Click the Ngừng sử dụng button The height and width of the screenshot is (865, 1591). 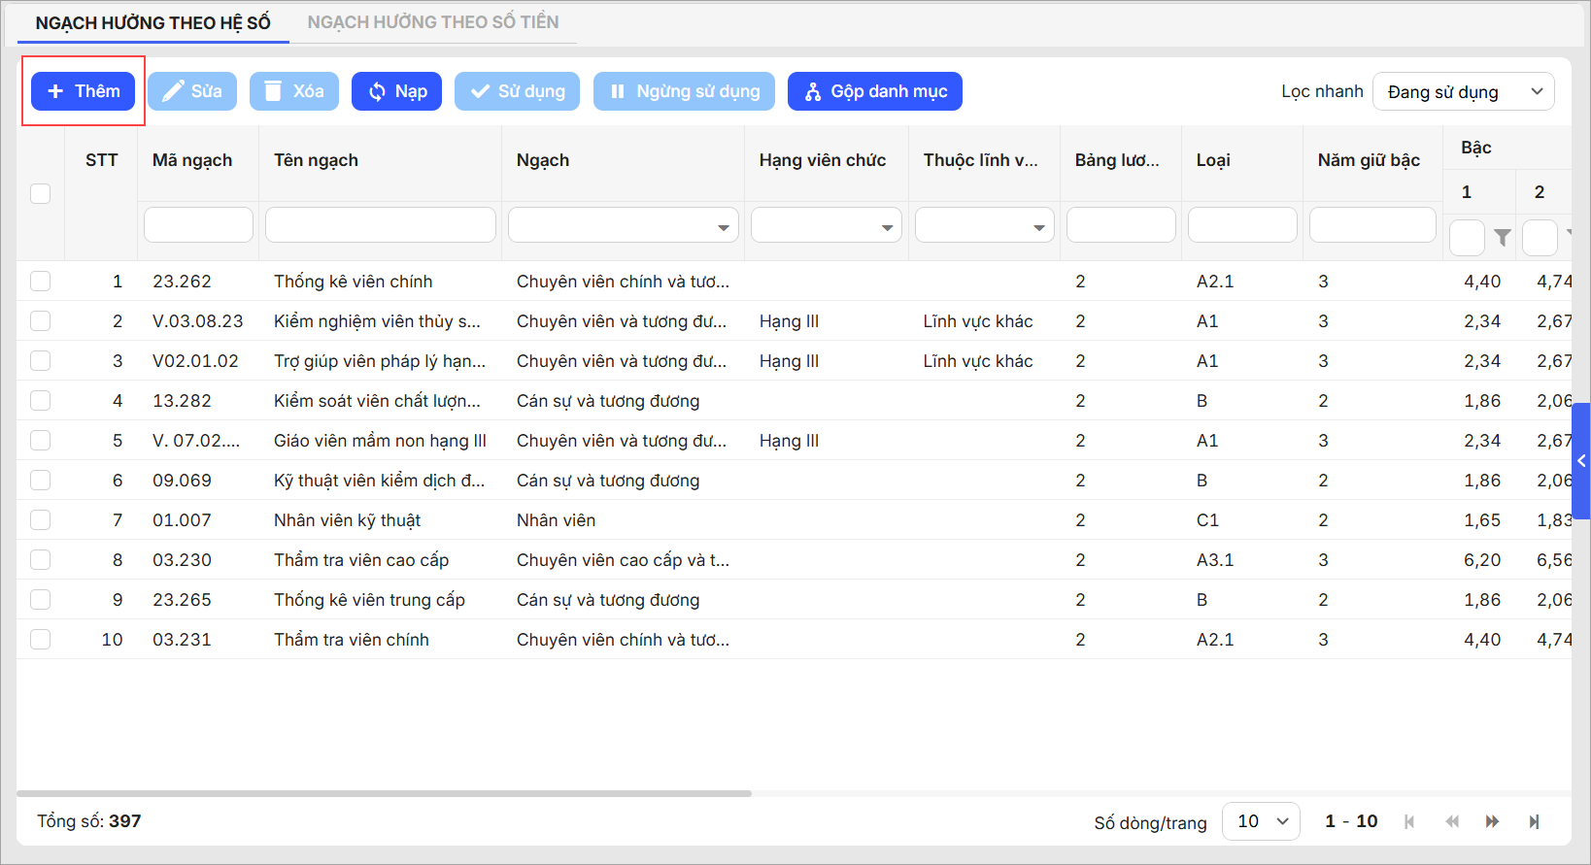(x=684, y=91)
